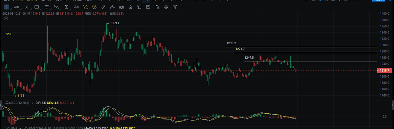Viewport: 394px width, 129px height.
Task: Choose the trend line drawing tool
Action: click(x=27, y=7)
